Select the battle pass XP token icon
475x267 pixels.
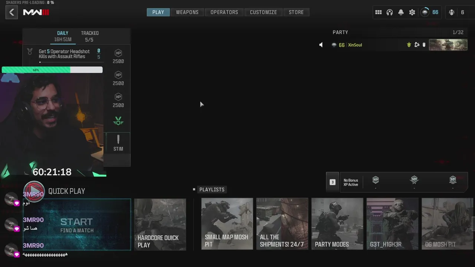click(x=453, y=180)
